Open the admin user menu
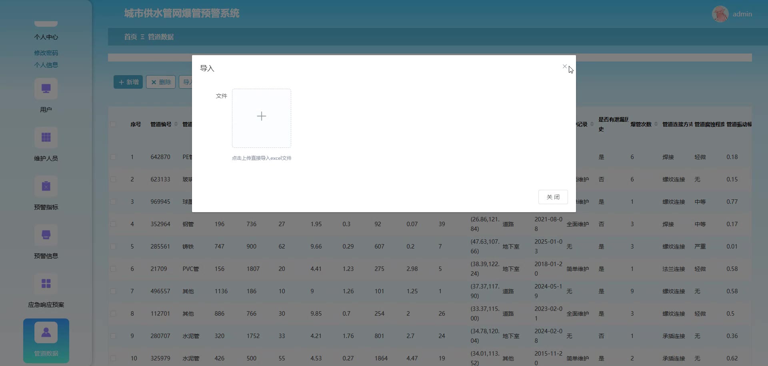768x366 pixels. tap(742, 14)
